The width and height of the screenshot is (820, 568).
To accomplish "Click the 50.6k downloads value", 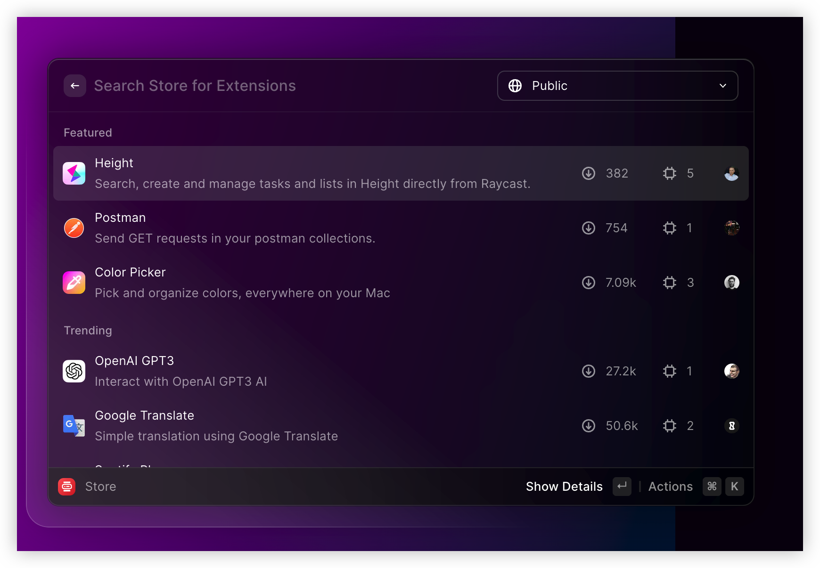I will (x=622, y=426).
